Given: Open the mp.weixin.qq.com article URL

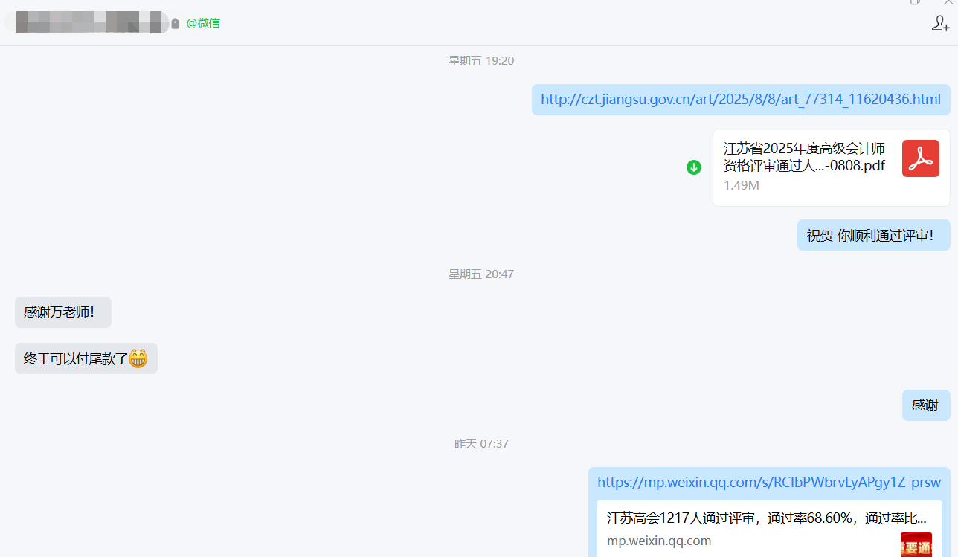Looking at the screenshot, I should [768, 483].
